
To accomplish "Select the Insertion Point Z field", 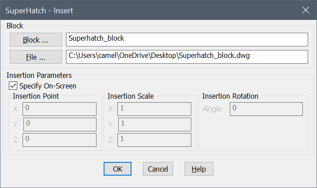I will pos(60,140).
